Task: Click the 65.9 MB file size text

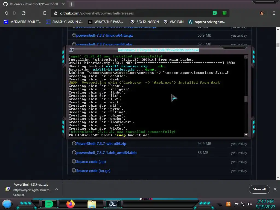Action: (204, 35)
